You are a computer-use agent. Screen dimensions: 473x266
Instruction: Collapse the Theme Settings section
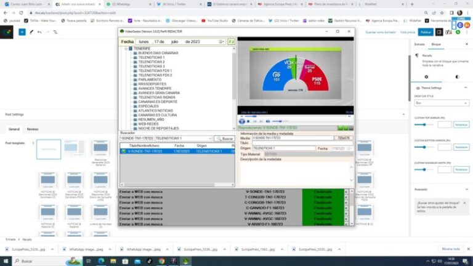[467, 88]
